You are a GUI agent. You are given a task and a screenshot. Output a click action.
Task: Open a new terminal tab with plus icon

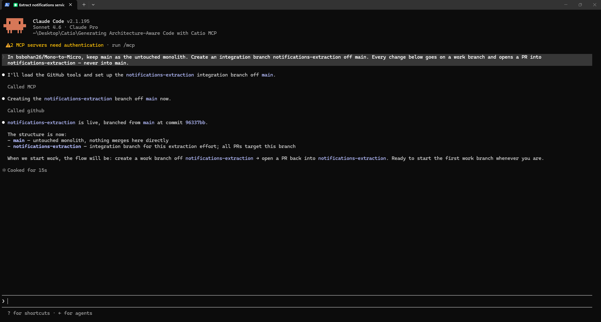point(84,5)
